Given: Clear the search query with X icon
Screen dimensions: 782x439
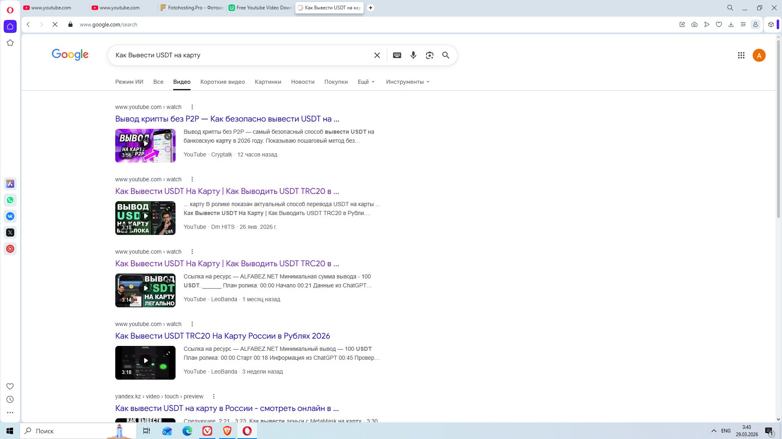Looking at the screenshot, I should (377, 55).
